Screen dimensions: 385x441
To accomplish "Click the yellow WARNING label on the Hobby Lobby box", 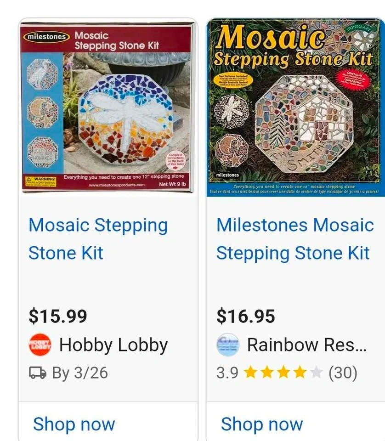I will (41, 181).
